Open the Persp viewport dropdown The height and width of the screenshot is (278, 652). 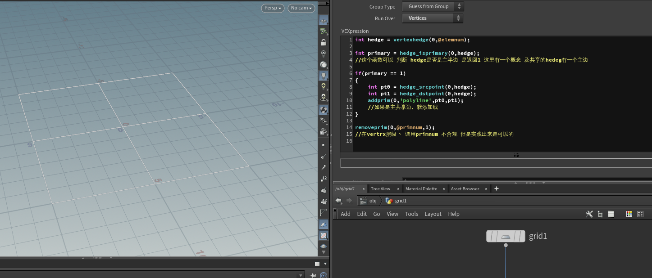[x=273, y=8]
